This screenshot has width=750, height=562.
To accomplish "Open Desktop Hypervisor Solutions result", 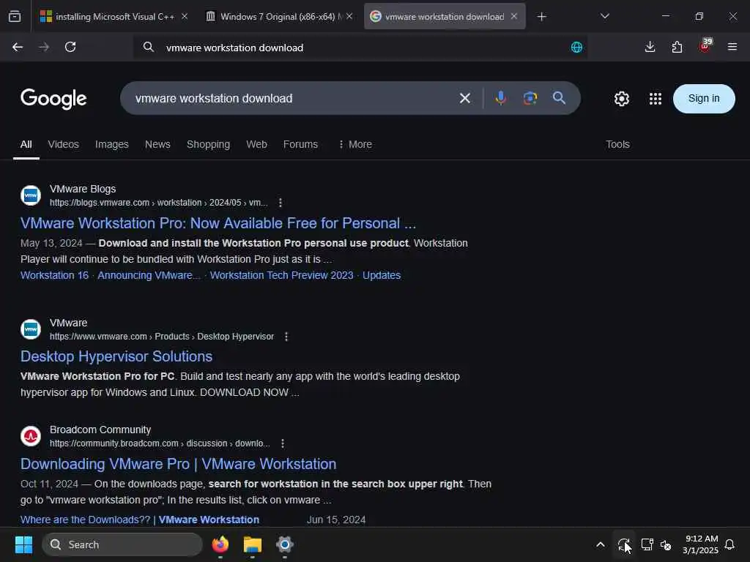I will (x=116, y=356).
